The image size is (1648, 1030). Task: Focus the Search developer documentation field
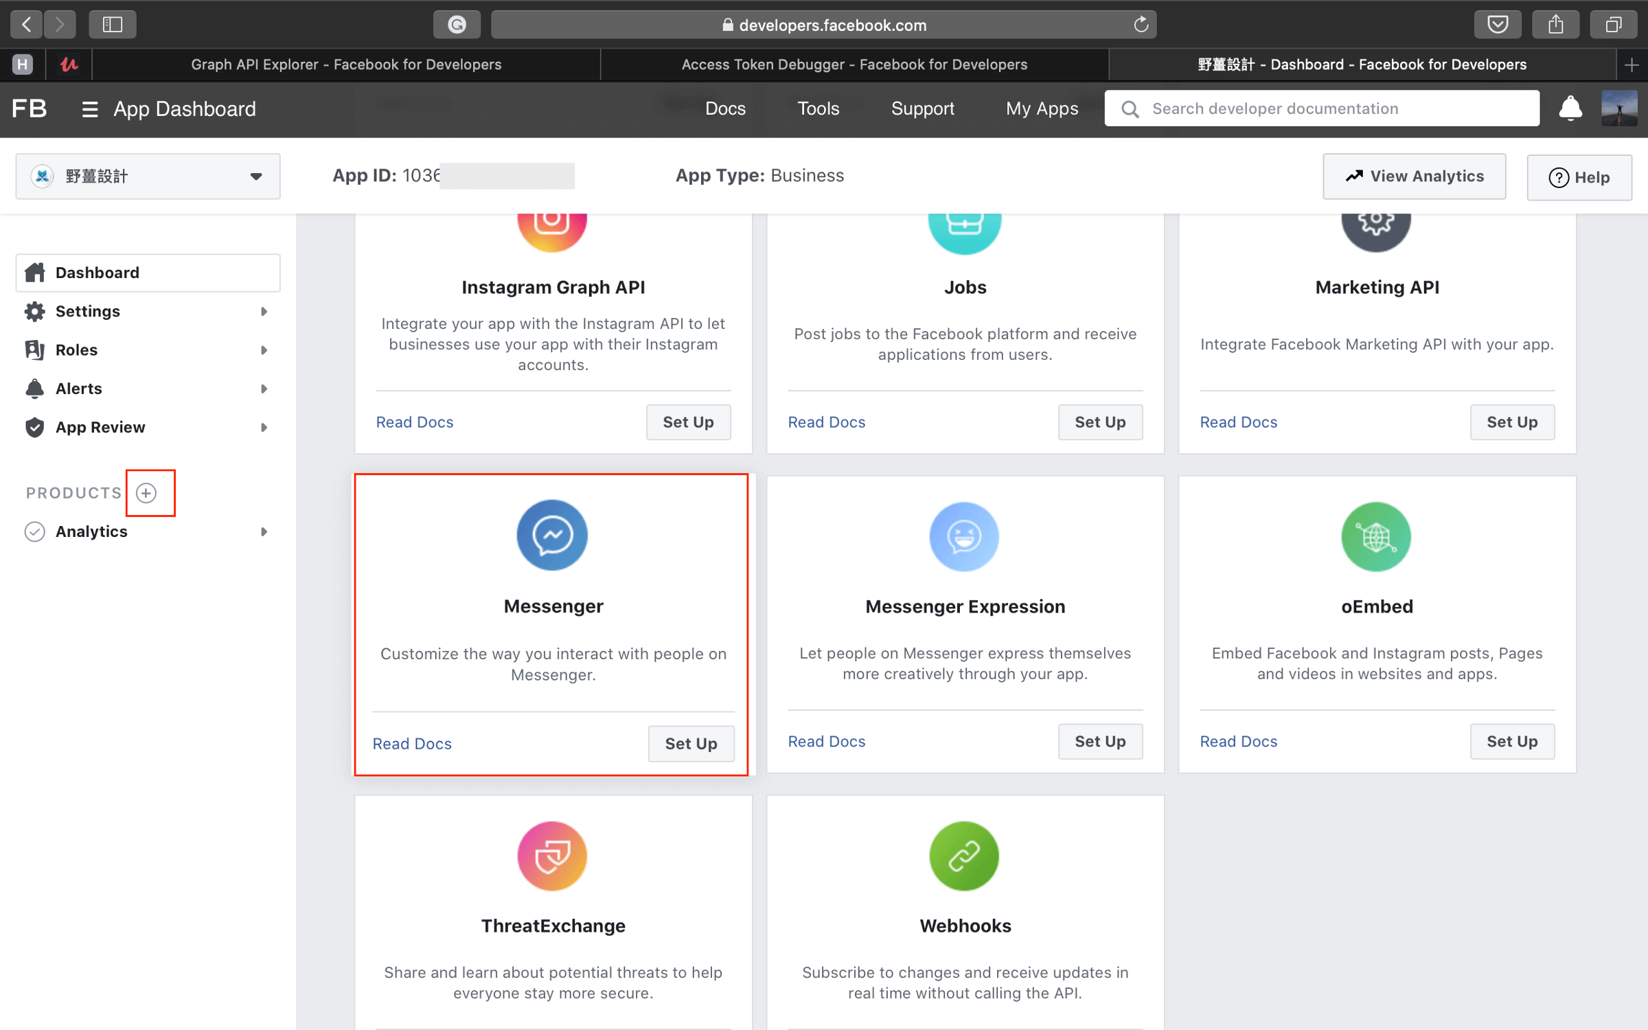click(x=1322, y=108)
